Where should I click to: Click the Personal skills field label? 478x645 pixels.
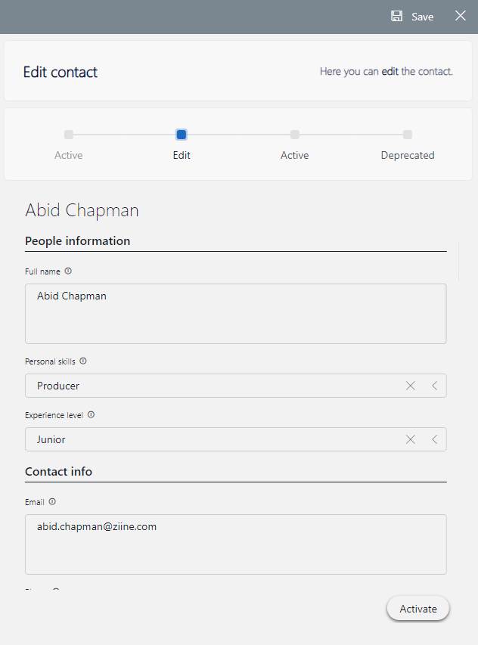tap(50, 361)
